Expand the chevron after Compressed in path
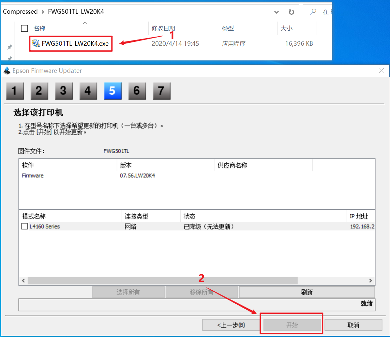The height and width of the screenshot is (337, 390). [x=43, y=12]
